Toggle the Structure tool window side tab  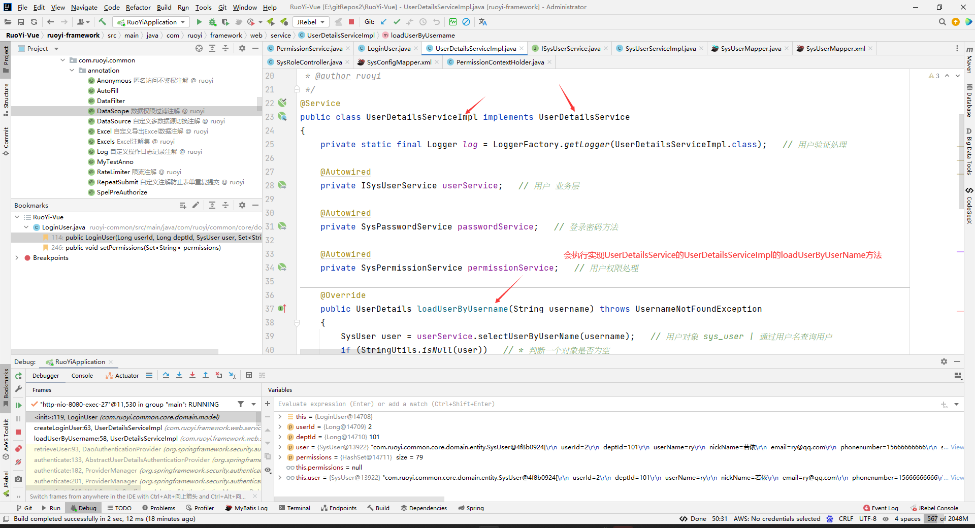[6, 99]
